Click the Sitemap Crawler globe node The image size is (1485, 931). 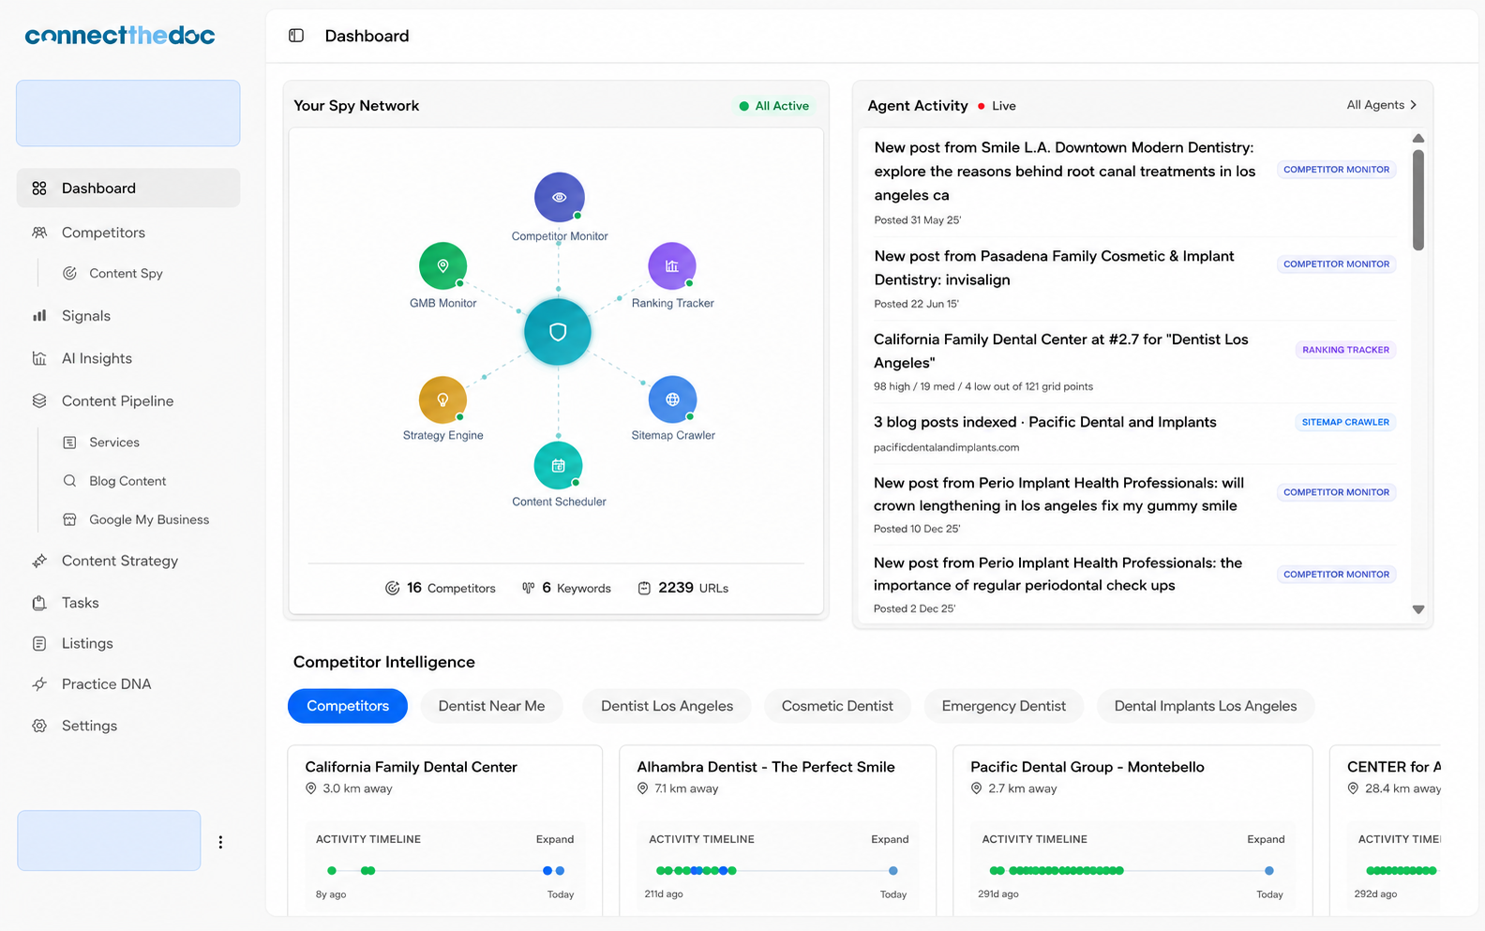pyautogui.click(x=672, y=399)
